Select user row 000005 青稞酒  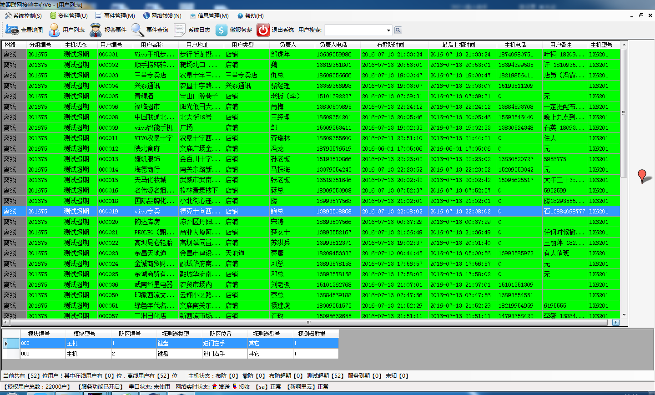coord(311,96)
